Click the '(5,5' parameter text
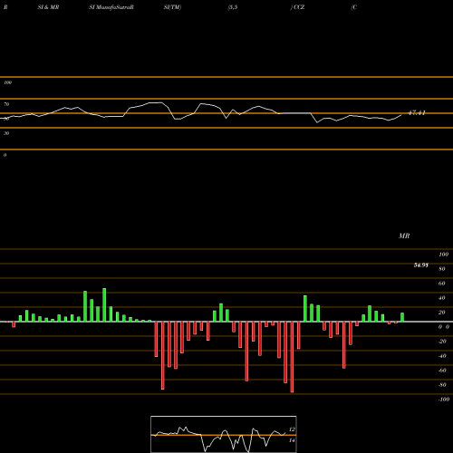The height and width of the screenshot is (453, 453). 233,7
